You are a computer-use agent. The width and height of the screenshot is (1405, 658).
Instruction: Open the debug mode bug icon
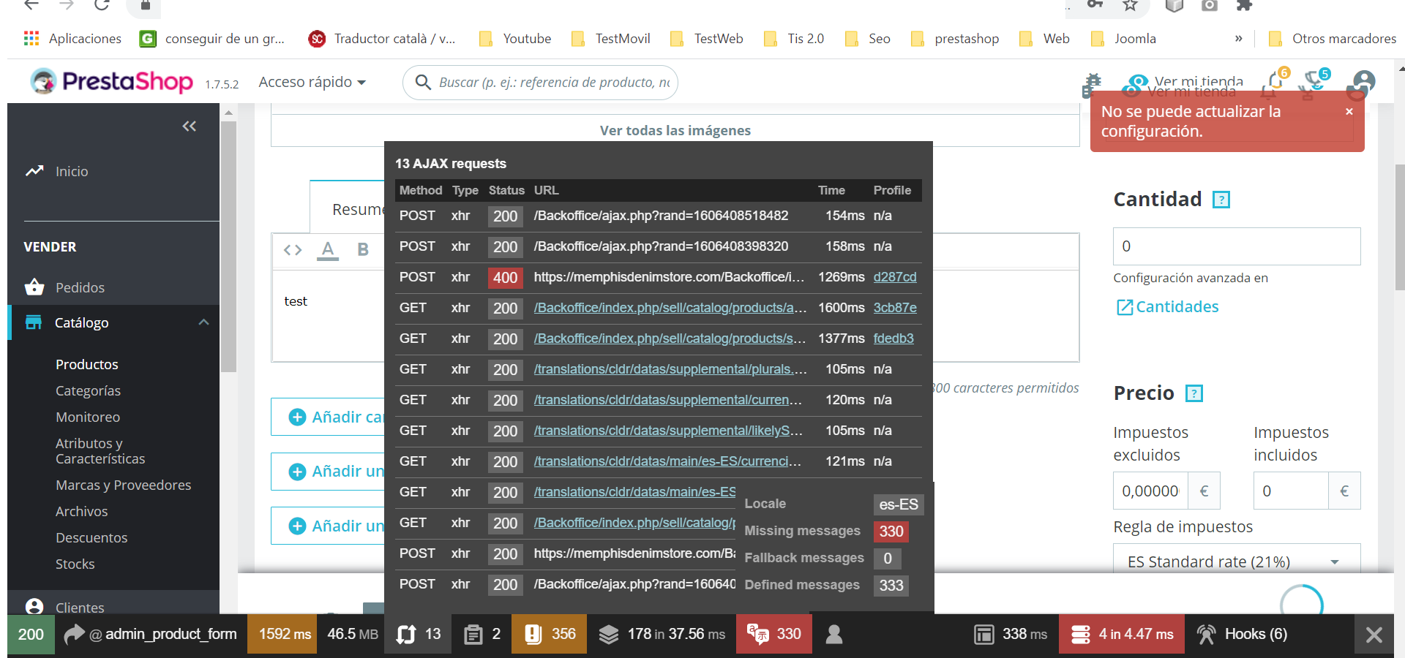click(1092, 85)
